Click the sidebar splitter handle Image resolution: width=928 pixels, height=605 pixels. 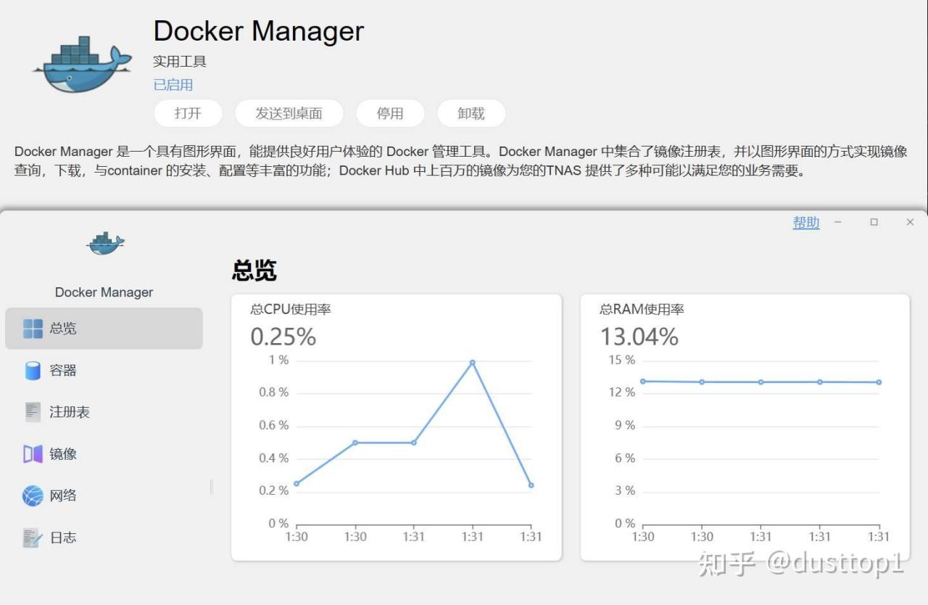(212, 487)
